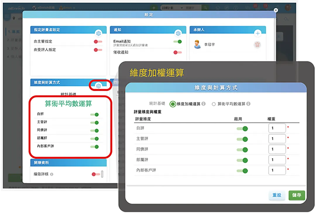
Task: Toggle the 由主管指定 switch
Action: [98, 42]
